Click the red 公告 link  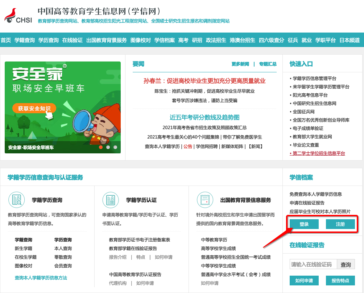188,146
